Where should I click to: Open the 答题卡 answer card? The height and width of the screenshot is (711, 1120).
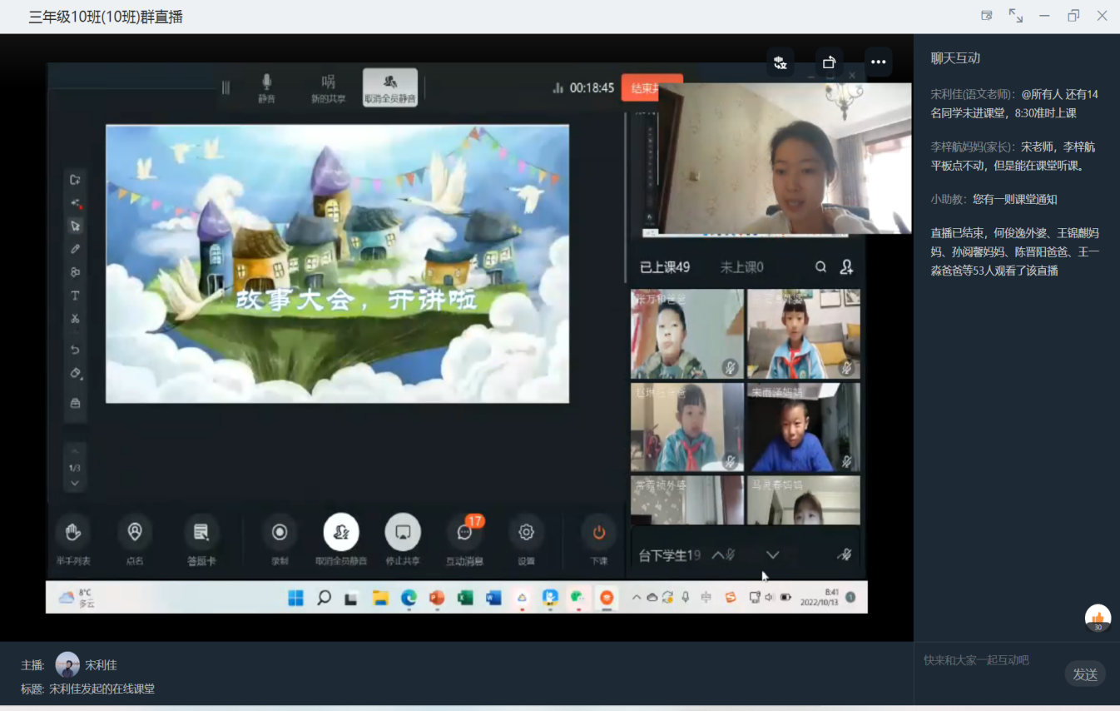click(201, 533)
